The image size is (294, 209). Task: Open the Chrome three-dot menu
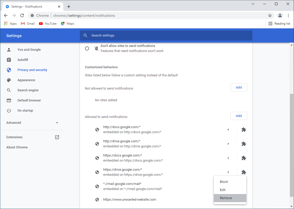[288, 15]
